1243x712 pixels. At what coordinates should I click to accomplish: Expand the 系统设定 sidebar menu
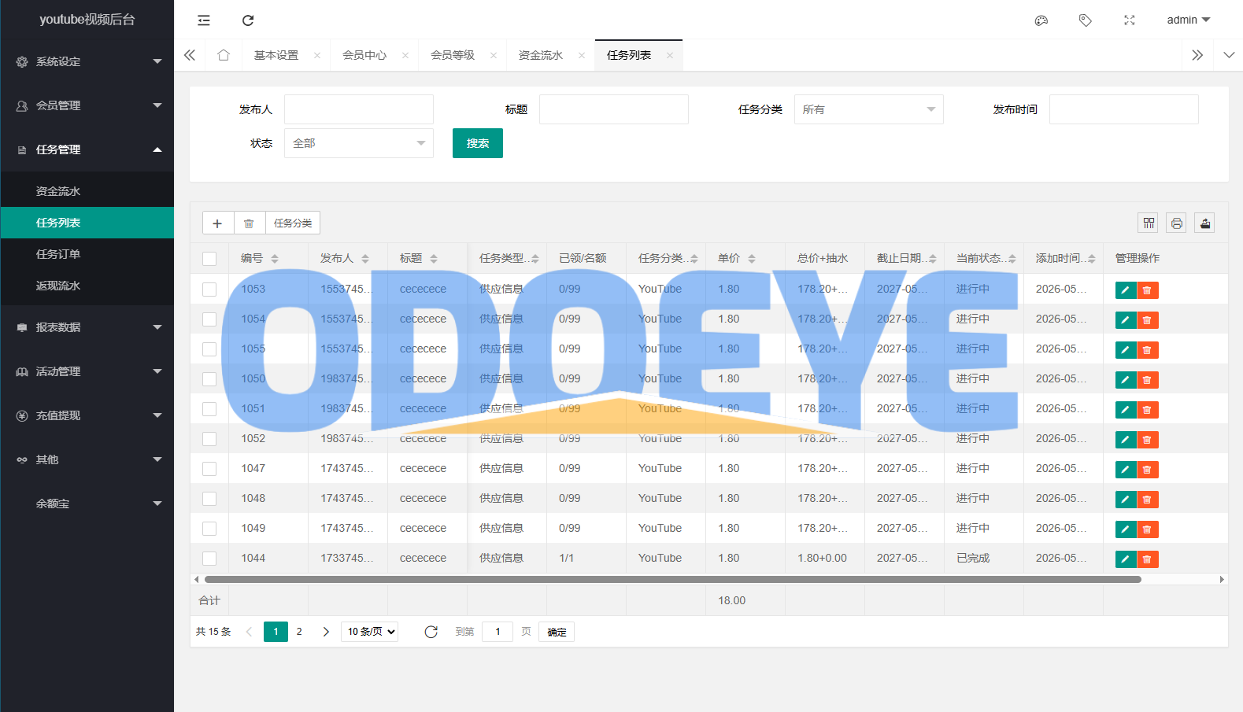[87, 61]
